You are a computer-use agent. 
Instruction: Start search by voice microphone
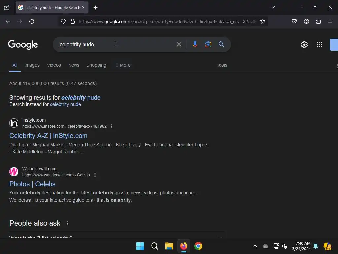tap(195, 44)
